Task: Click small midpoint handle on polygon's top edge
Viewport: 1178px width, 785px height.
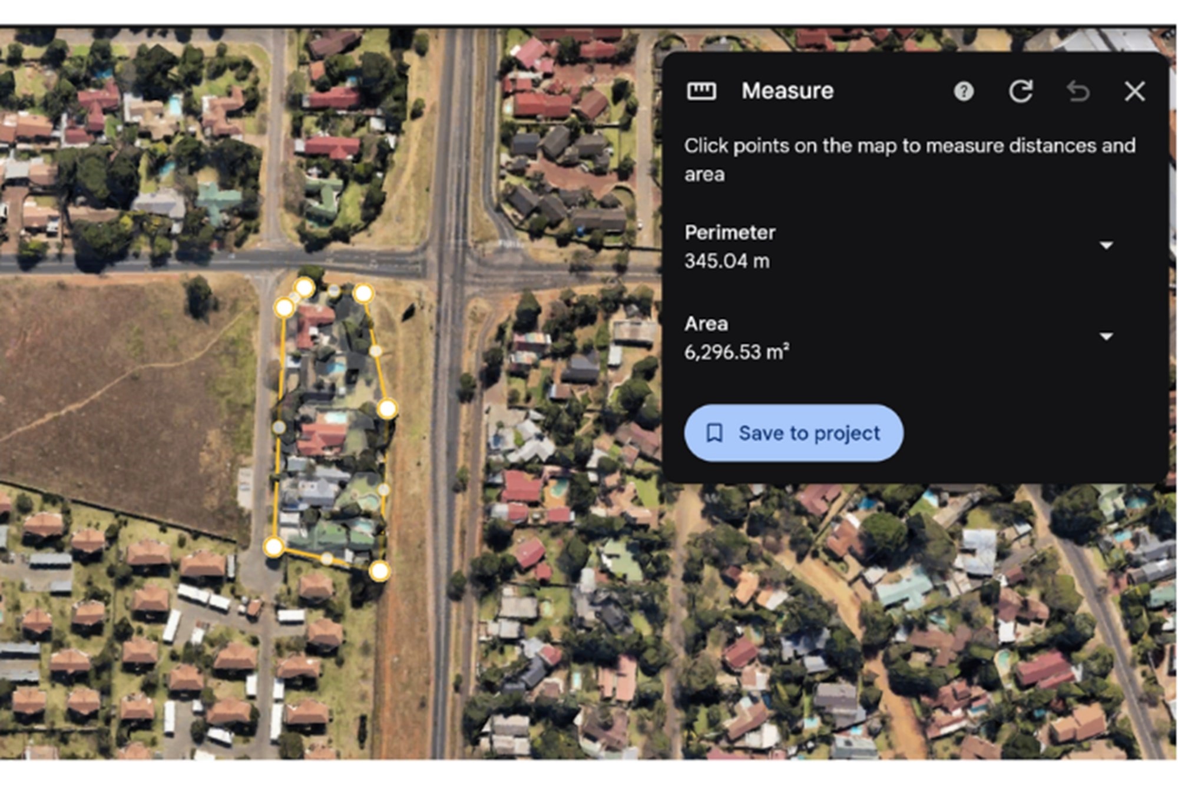Action: [334, 290]
